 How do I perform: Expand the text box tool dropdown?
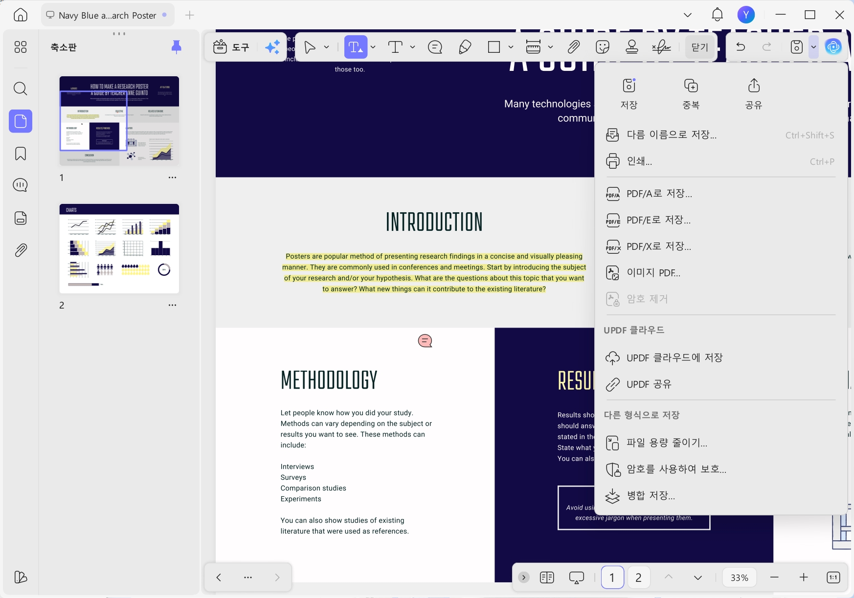tap(412, 47)
